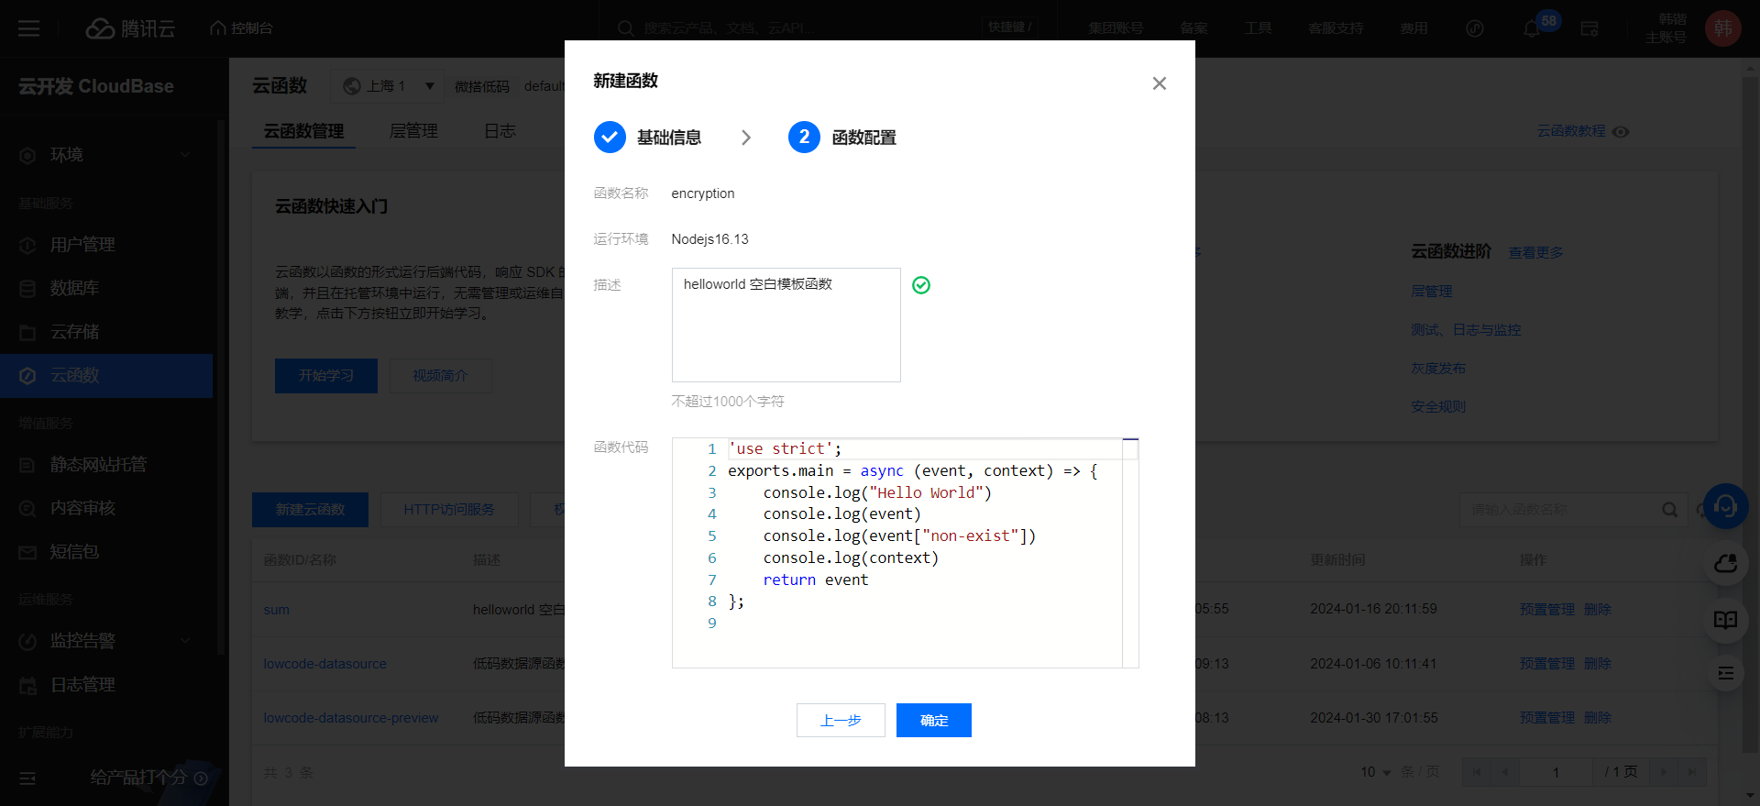Open 测试、日志与监控 link
The width and height of the screenshot is (1760, 806).
point(1466,330)
